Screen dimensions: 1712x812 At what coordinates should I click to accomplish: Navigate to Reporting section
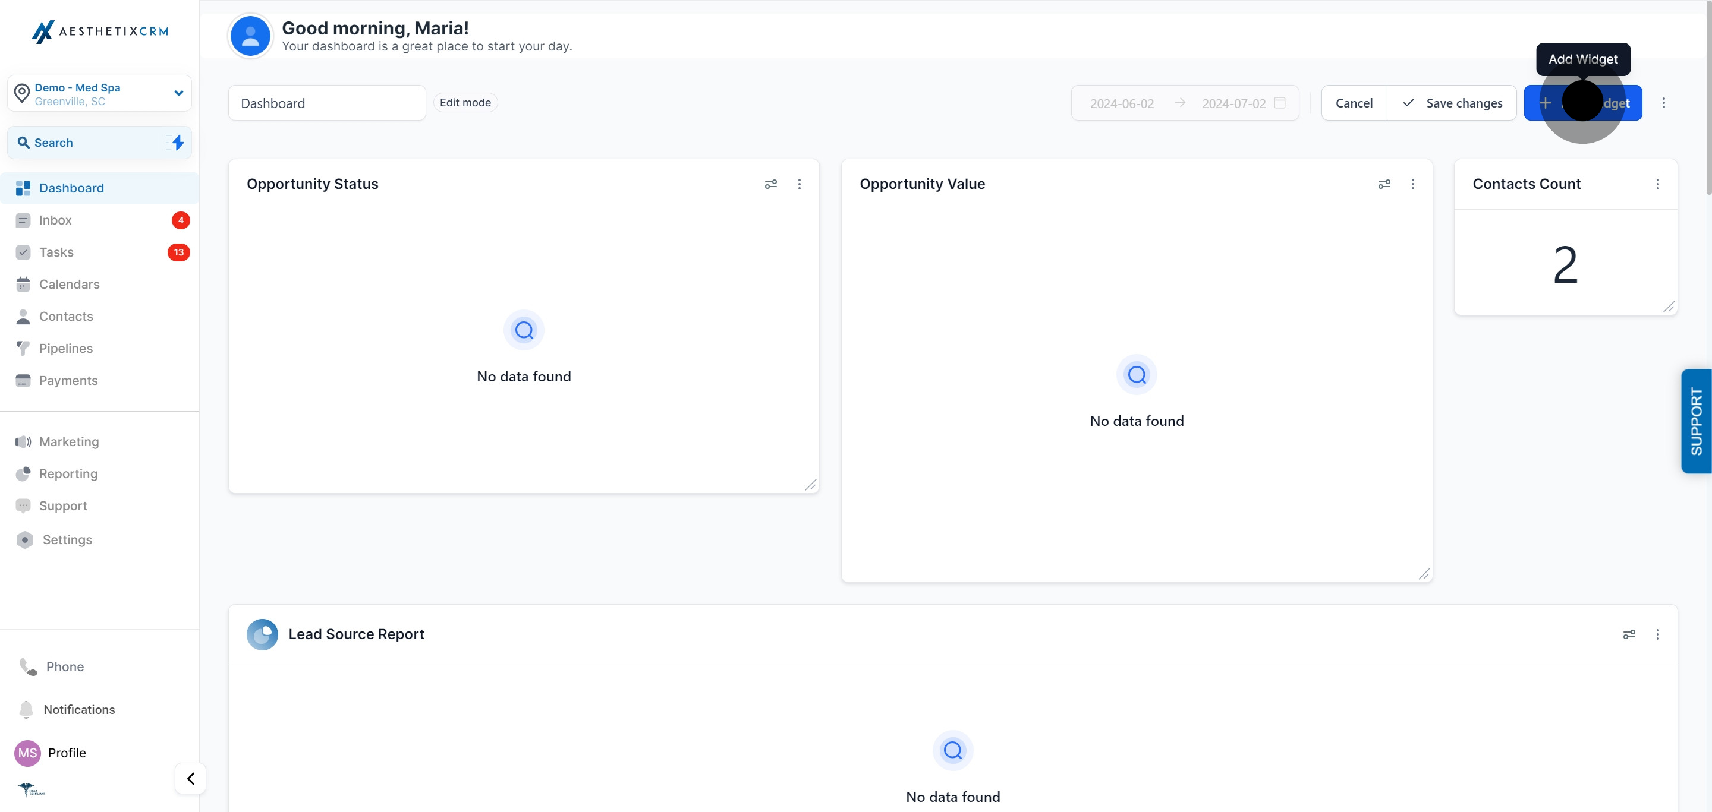[x=68, y=473]
